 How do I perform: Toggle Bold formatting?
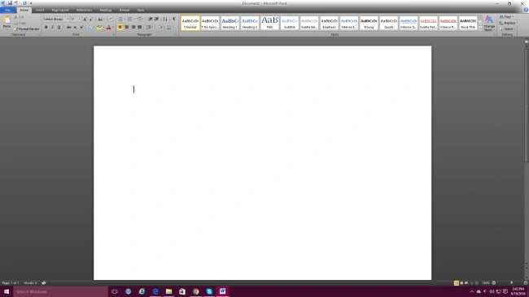point(46,28)
